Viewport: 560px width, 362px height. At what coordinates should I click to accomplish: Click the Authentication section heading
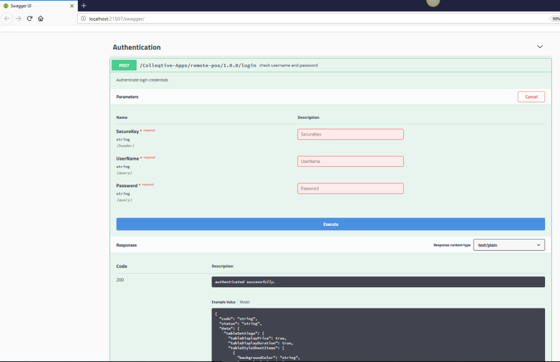tap(136, 47)
